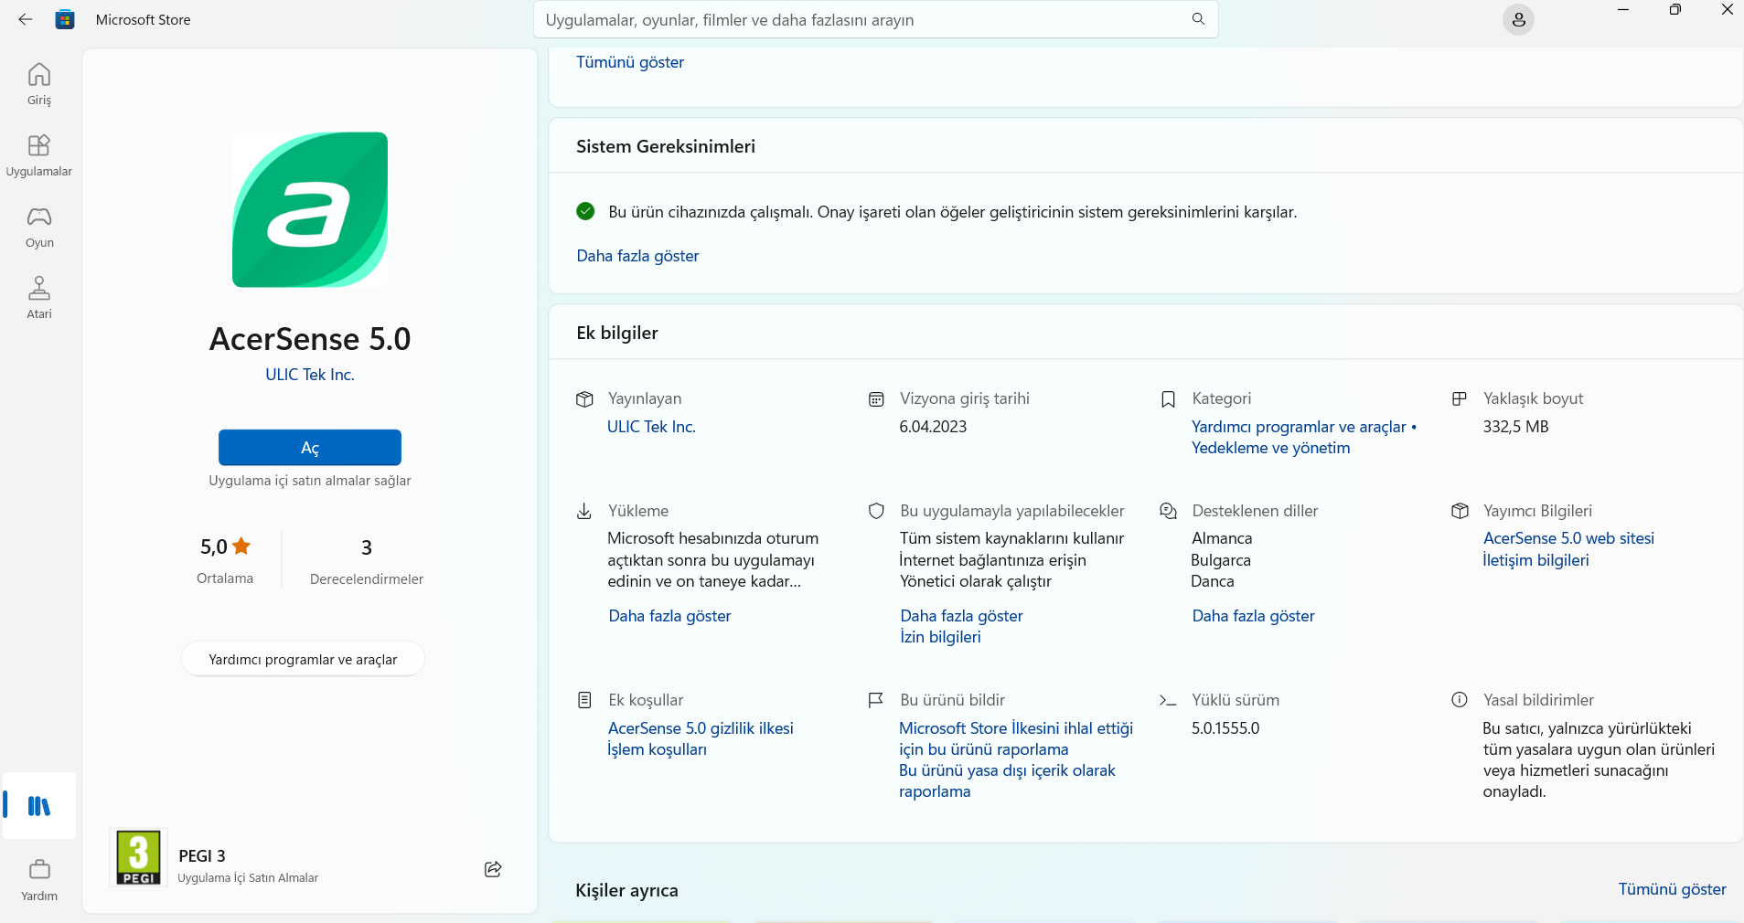The height and width of the screenshot is (923, 1744).
Task: Click the search magnifier icon
Action: click(1198, 19)
